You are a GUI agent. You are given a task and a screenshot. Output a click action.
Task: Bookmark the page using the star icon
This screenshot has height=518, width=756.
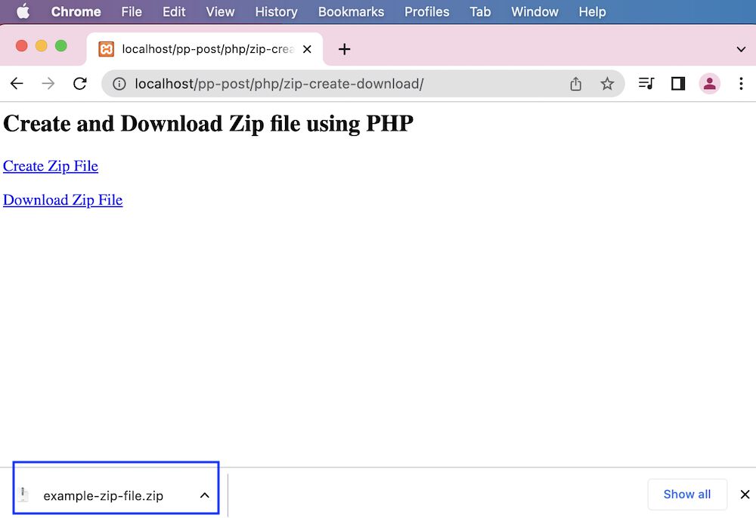pyautogui.click(x=607, y=84)
